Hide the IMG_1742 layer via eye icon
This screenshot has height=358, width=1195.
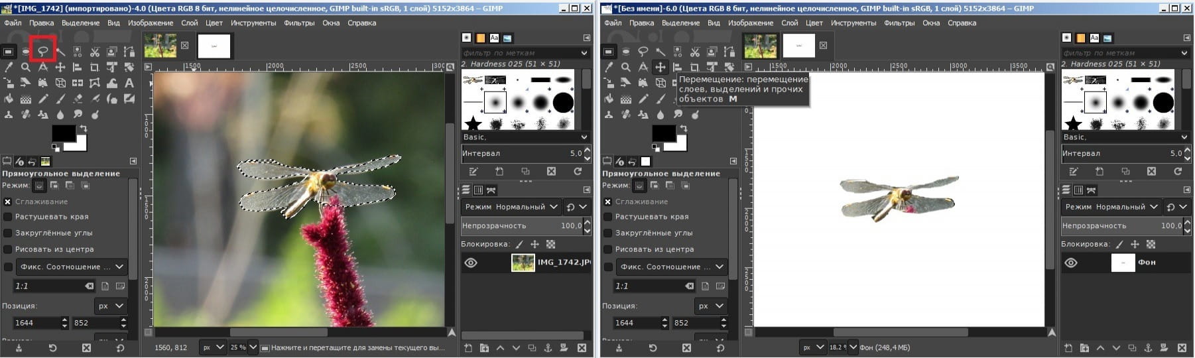pyautogui.click(x=471, y=263)
